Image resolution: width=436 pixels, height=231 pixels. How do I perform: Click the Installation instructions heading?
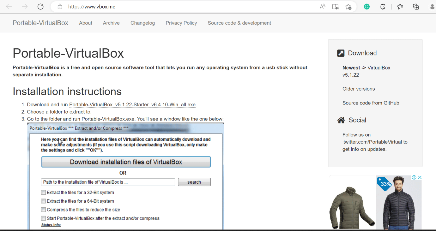tap(67, 92)
